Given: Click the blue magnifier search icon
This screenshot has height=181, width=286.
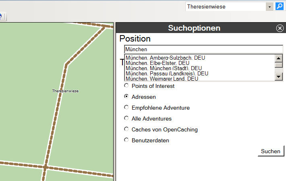Looking at the screenshot, I should (x=279, y=6).
